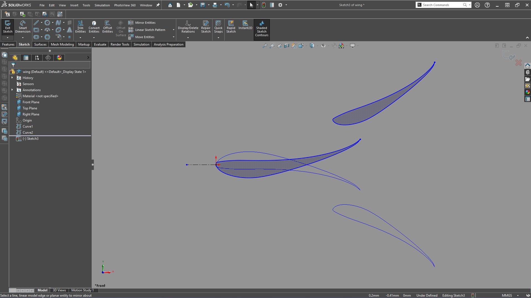Select Curve2 in the feature tree
This screenshot has width=531, height=298.
(28, 133)
